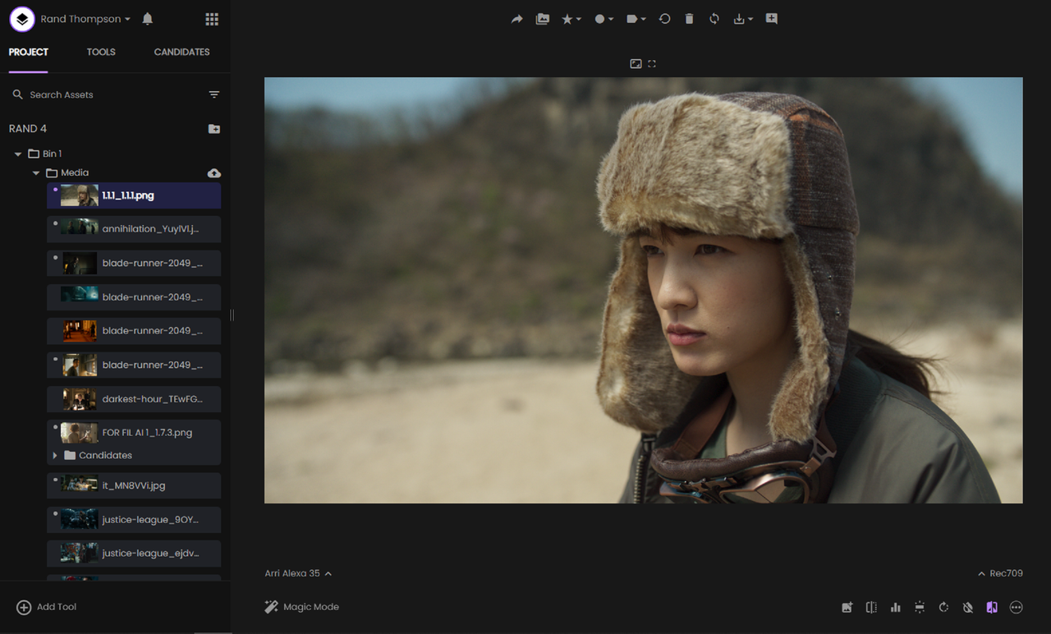Add a new folder to RAND 4

pyautogui.click(x=214, y=129)
